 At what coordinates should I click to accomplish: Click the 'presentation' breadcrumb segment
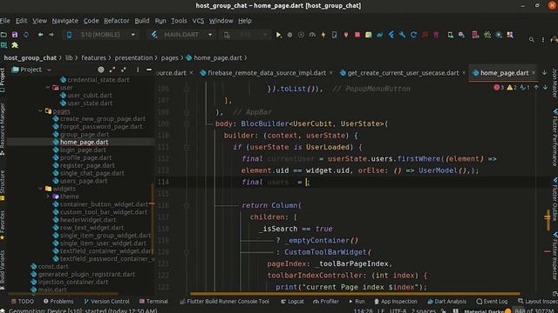pos(133,57)
